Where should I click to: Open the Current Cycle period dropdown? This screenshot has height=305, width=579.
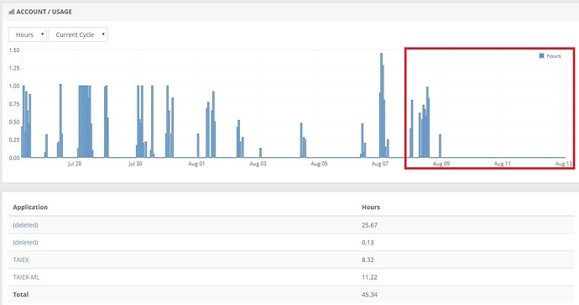[78, 34]
